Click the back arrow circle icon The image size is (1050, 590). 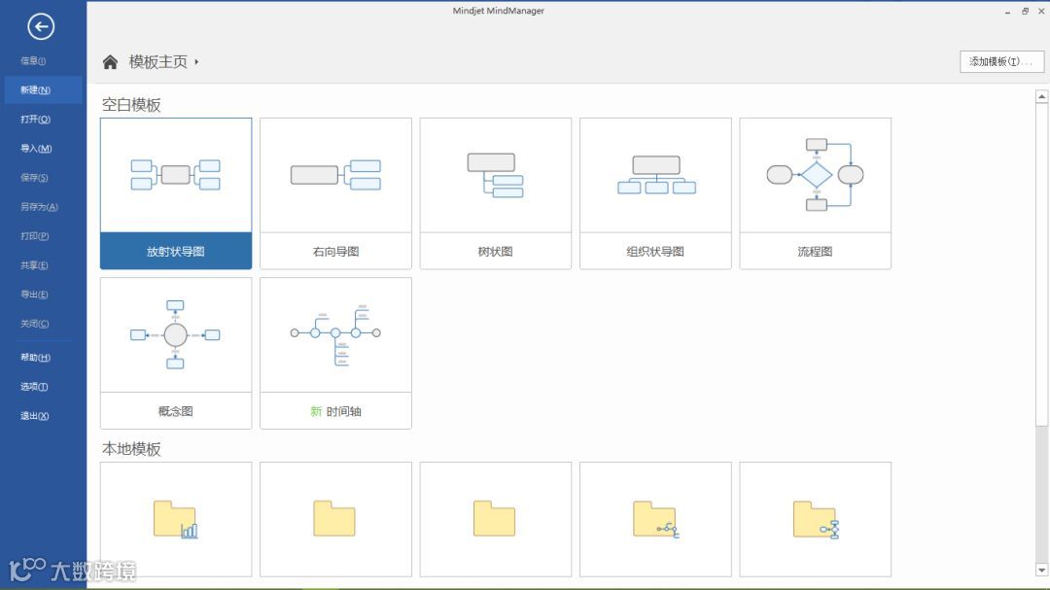click(x=41, y=27)
